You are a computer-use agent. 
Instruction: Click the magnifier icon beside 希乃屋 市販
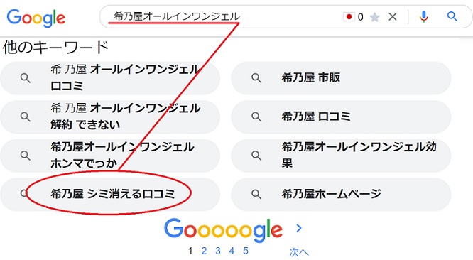(256, 78)
